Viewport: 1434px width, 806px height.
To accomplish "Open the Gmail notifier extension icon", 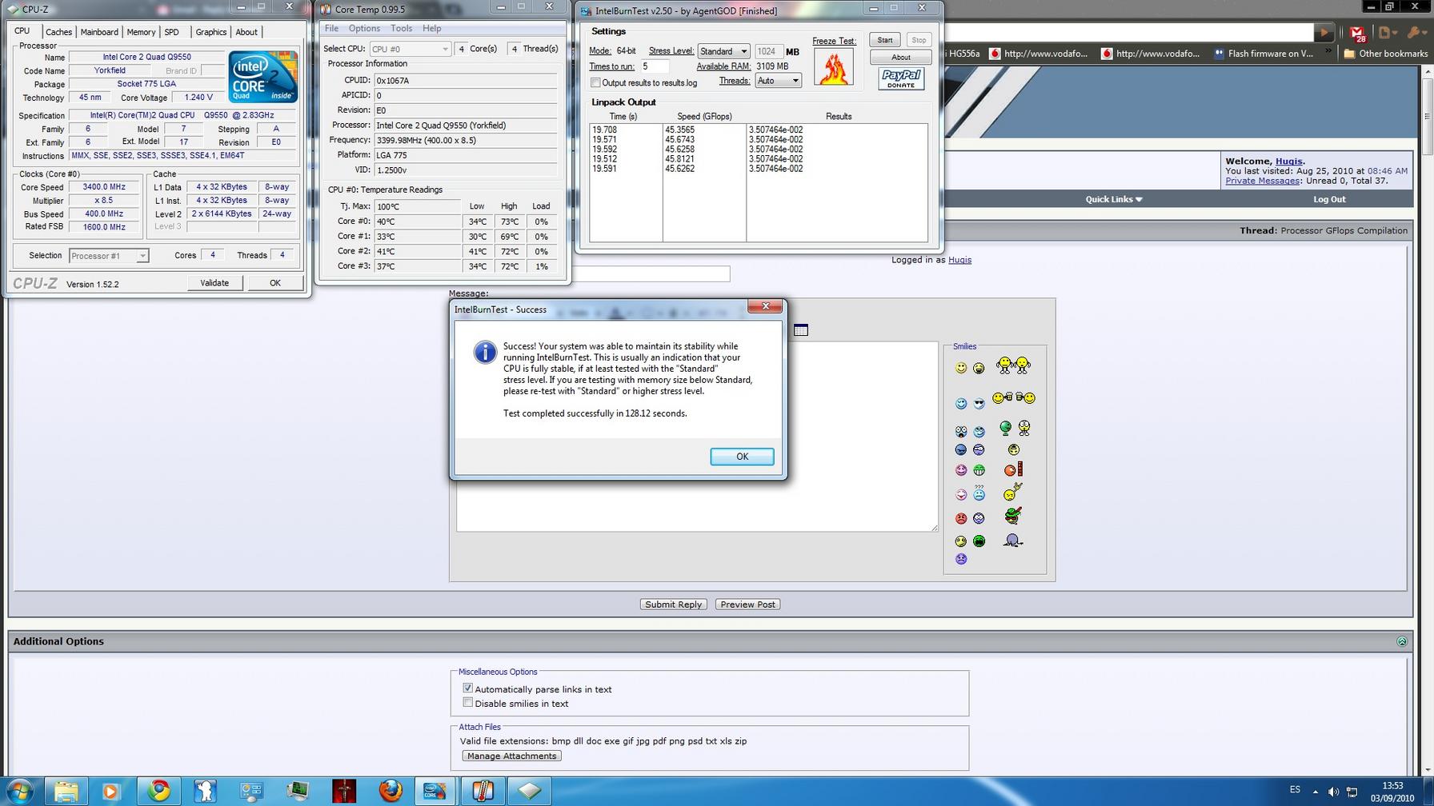I will click(1358, 33).
